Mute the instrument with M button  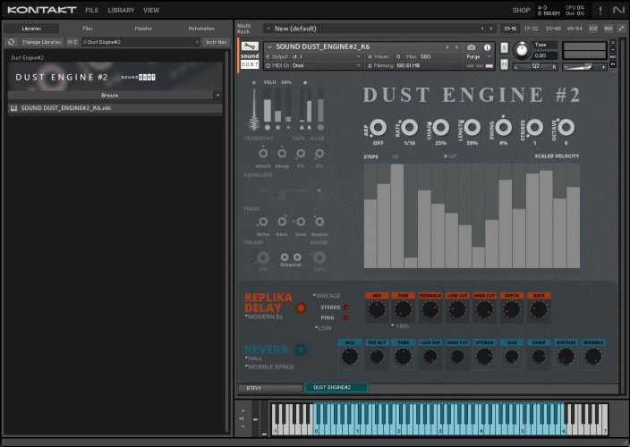(x=505, y=65)
